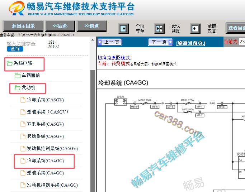The height and width of the screenshot is (192, 245).
Task: Click the 默认视图 text label
Action: pos(176,29)
